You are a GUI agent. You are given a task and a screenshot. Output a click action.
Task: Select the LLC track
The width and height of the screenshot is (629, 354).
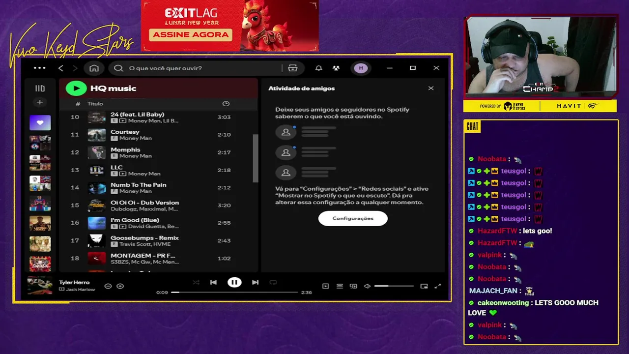click(x=158, y=170)
